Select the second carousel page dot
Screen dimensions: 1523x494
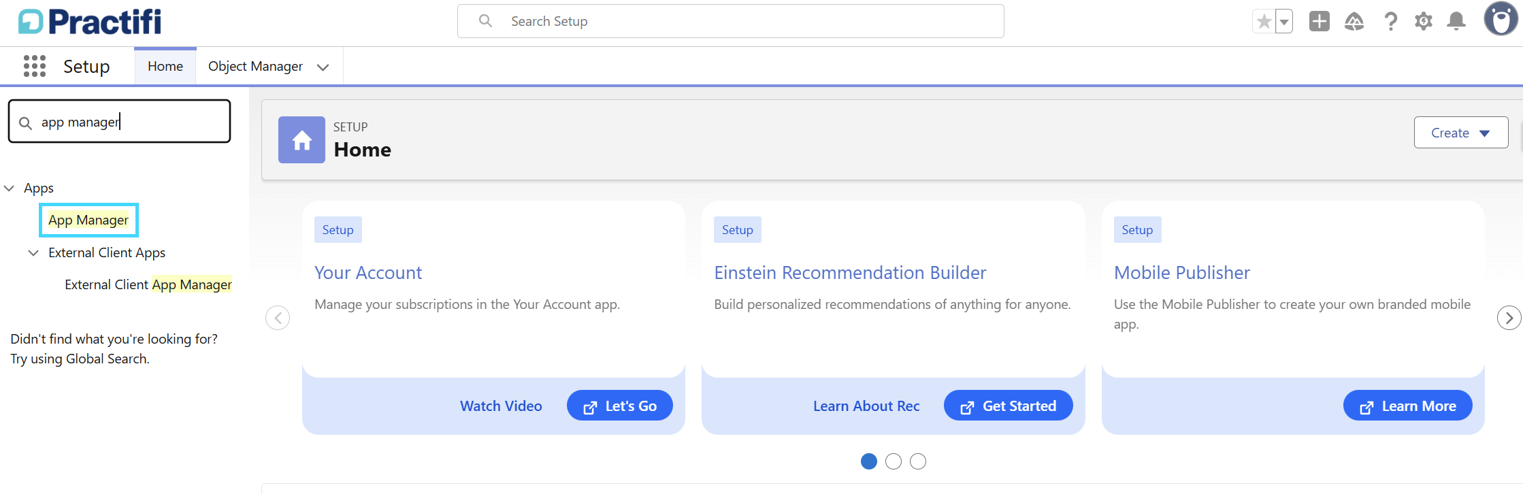click(894, 461)
